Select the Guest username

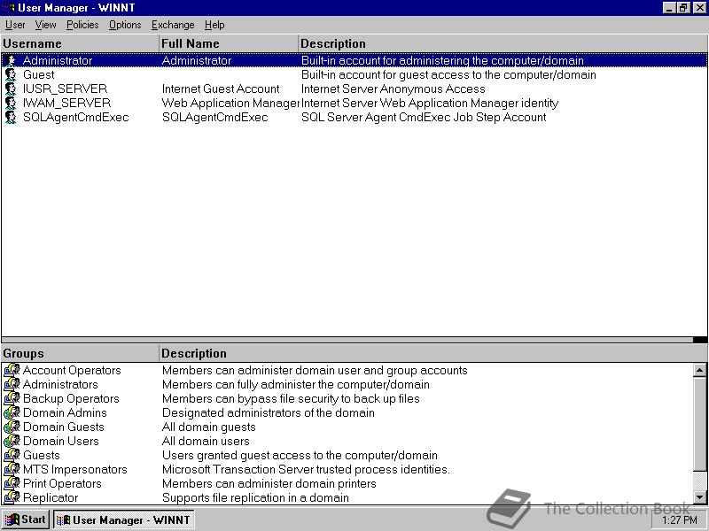(x=38, y=74)
